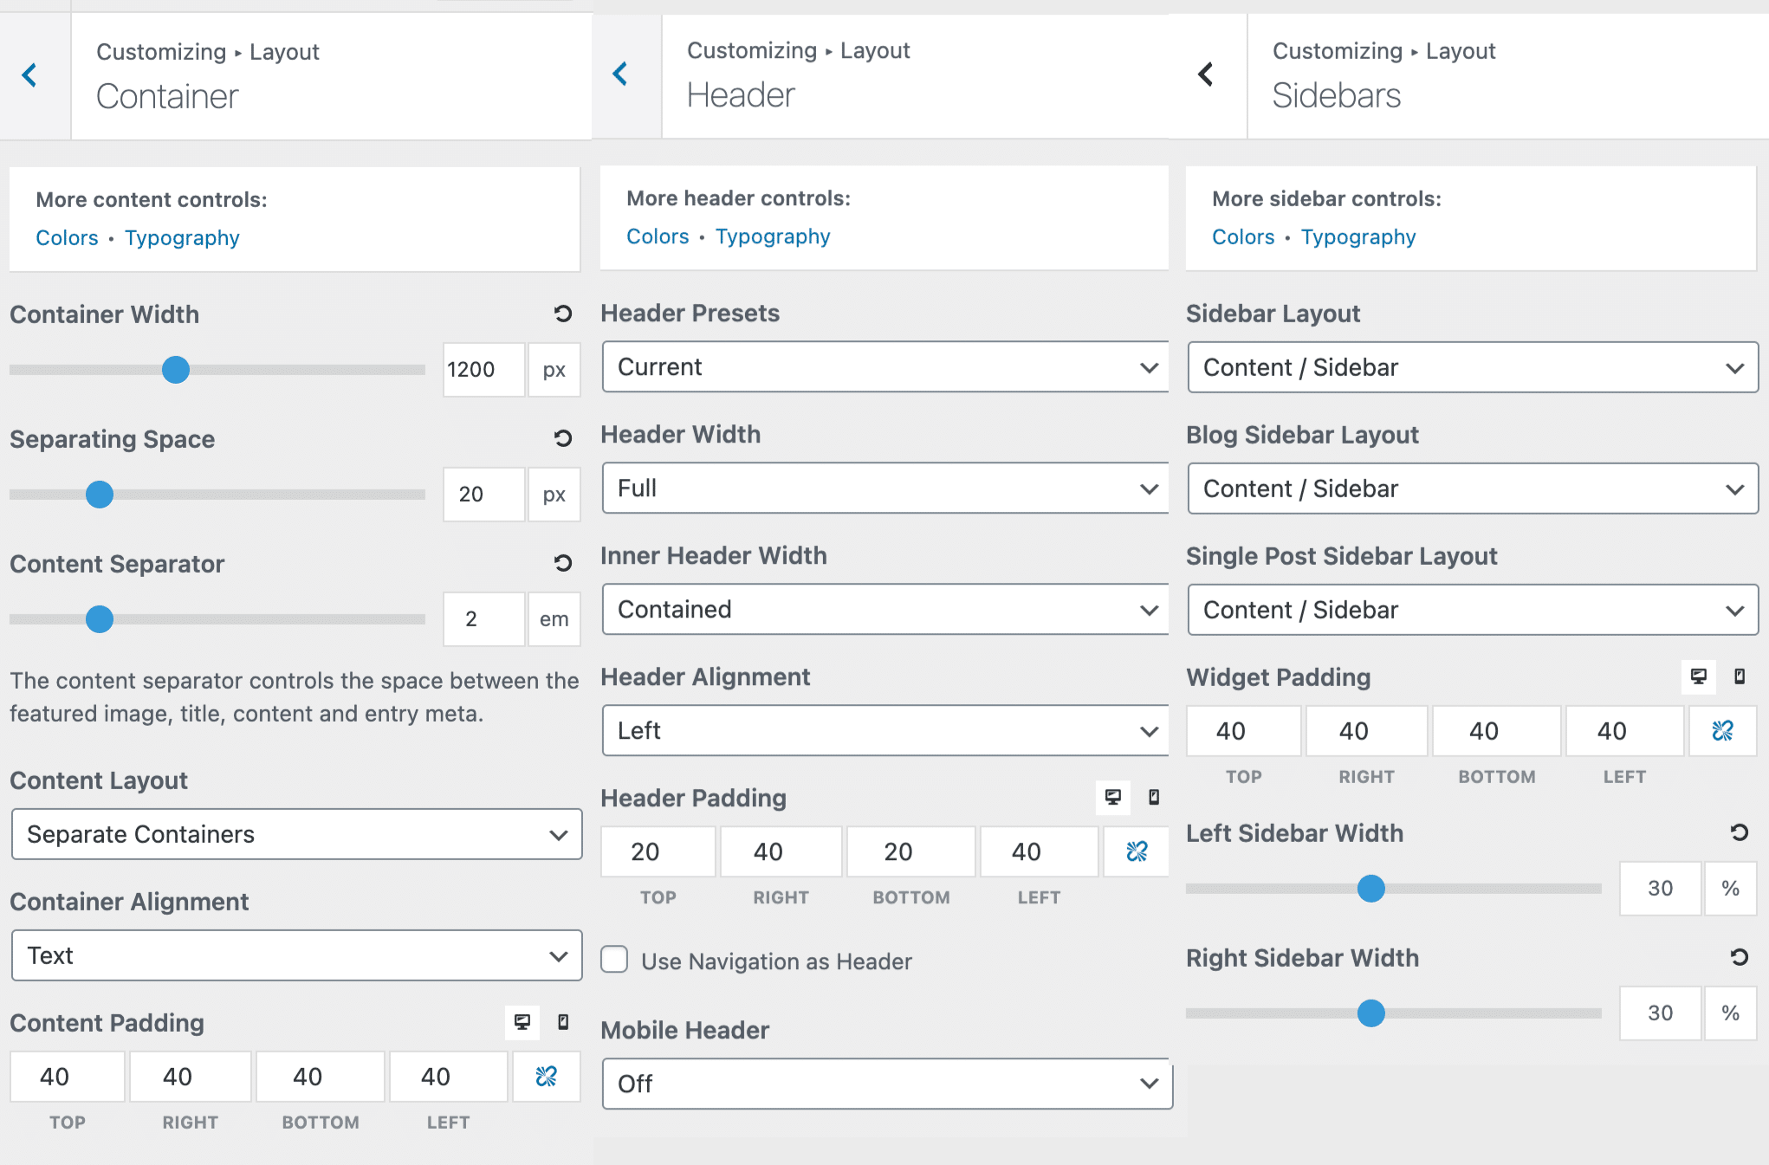Reset the Container Width value
This screenshot has height=1165, width=1769.
tap(563, 314)
